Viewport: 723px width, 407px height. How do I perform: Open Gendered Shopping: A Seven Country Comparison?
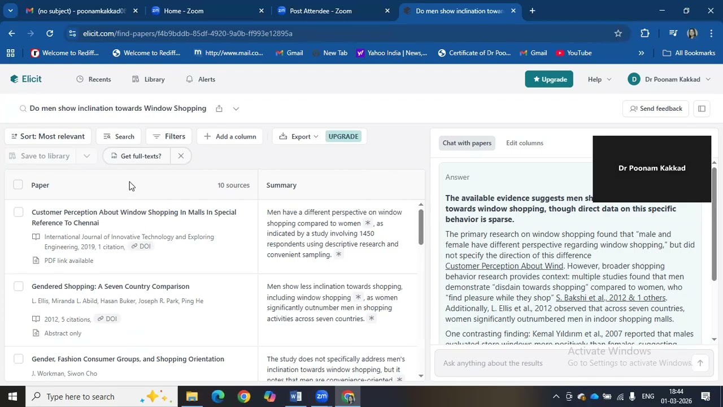pyautogui.click(x=111, y=287)
